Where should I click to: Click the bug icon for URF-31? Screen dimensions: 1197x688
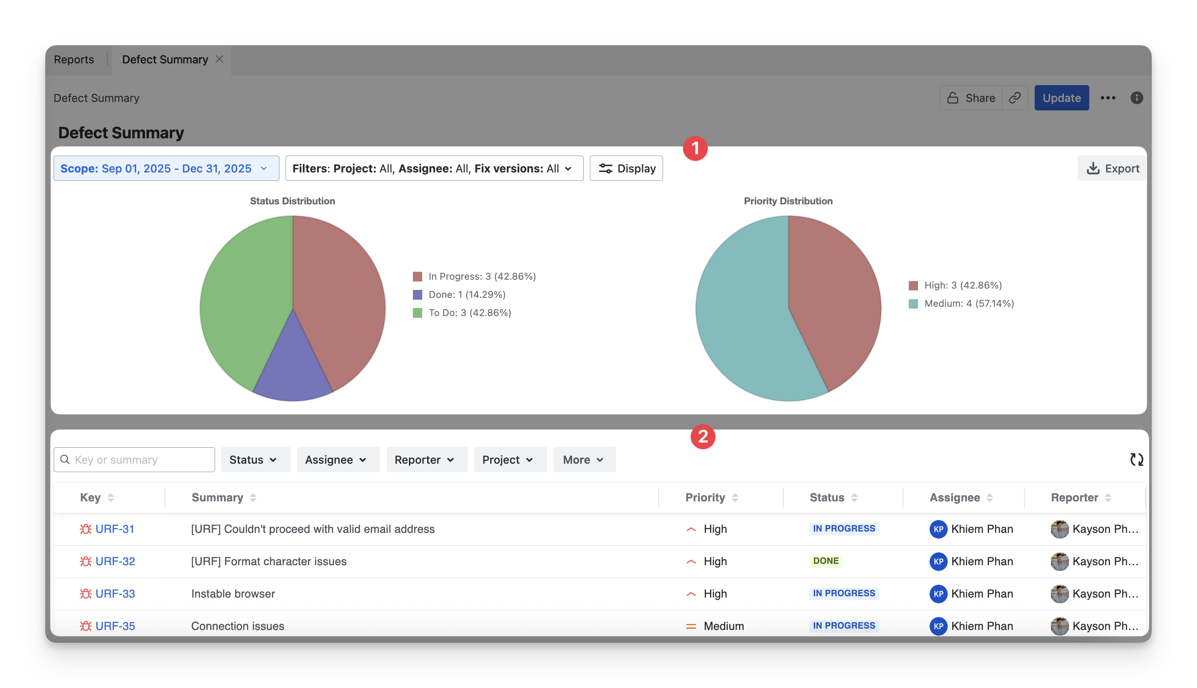[x=86, y=529]
